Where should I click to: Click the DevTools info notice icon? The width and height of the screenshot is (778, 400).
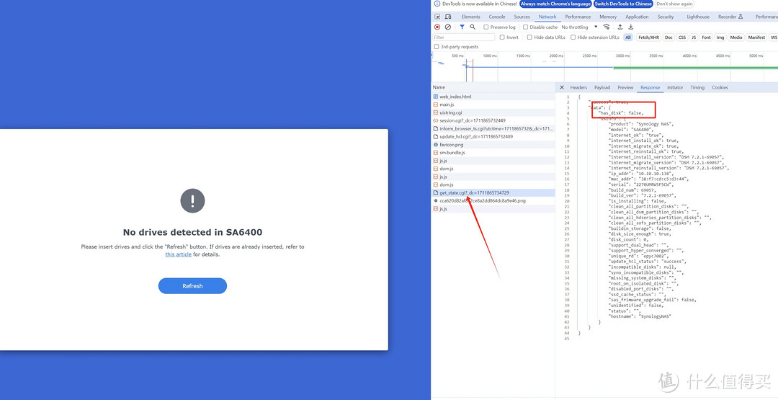437,4
